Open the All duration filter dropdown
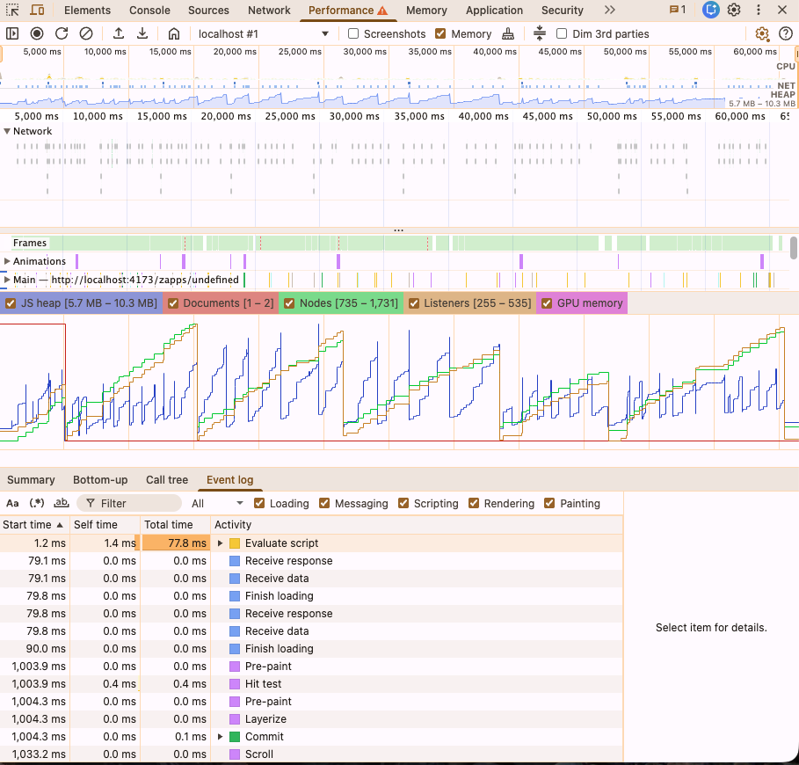 (x=218, y=504)
